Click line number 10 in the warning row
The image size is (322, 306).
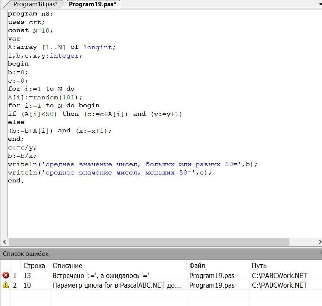coord(27,285)
